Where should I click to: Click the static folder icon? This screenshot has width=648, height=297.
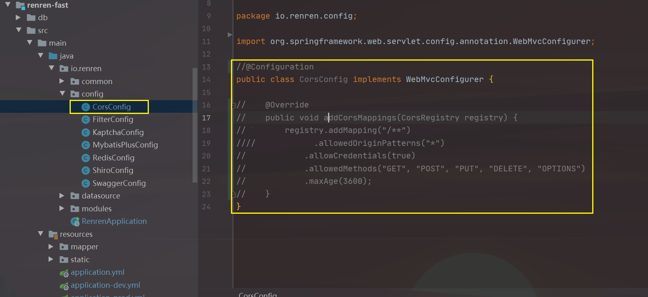point(64,259)
